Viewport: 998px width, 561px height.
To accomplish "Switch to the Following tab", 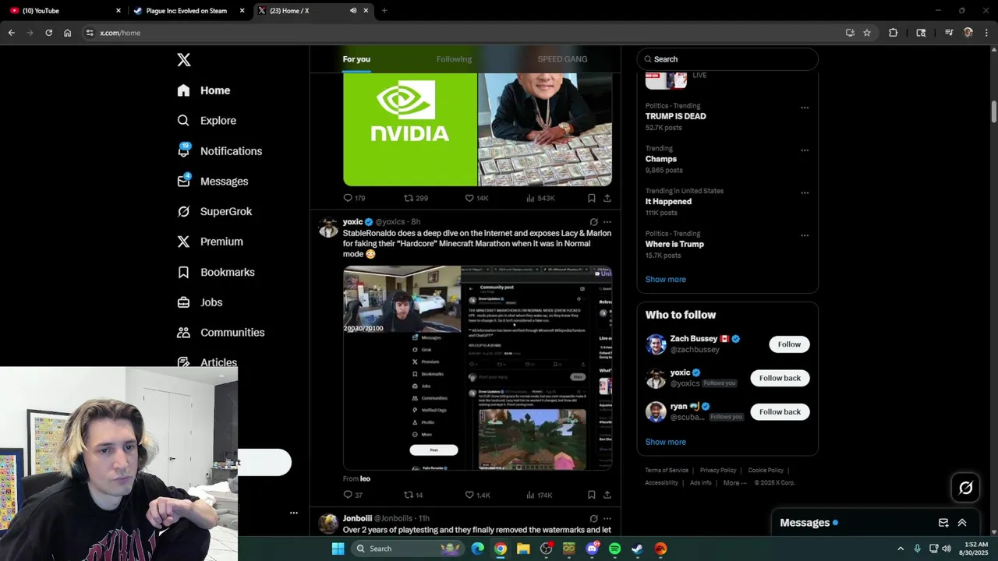I will (x=454, y=59).
